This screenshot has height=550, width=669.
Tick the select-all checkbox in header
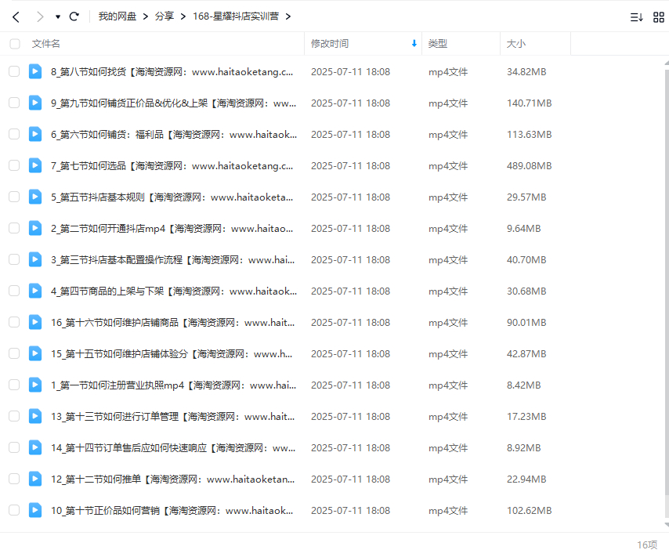point(15,44)
